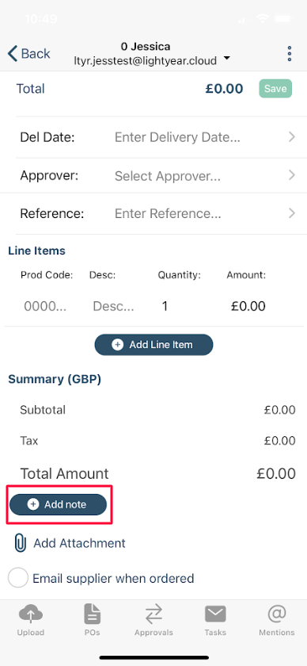The width and height of the screenshot is (307, 666).
Task: Click the plus icon in Add Line Item
Action: click(x=117, y=344)
